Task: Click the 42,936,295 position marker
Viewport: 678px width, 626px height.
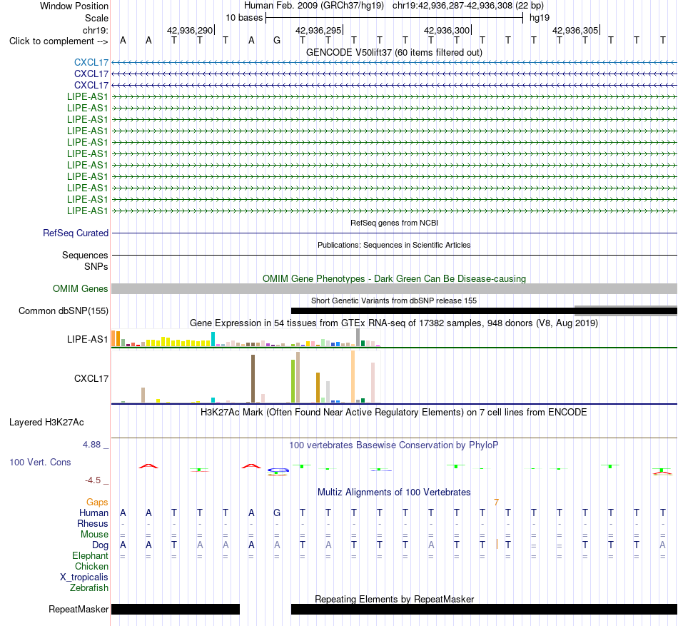Action: (318, 30)
